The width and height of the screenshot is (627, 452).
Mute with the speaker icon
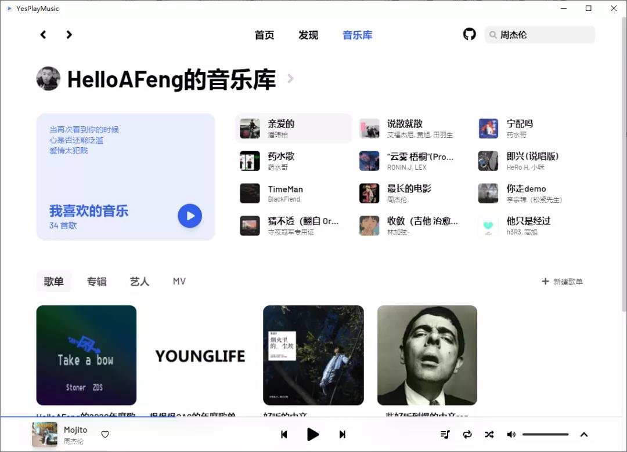(511, 435)
